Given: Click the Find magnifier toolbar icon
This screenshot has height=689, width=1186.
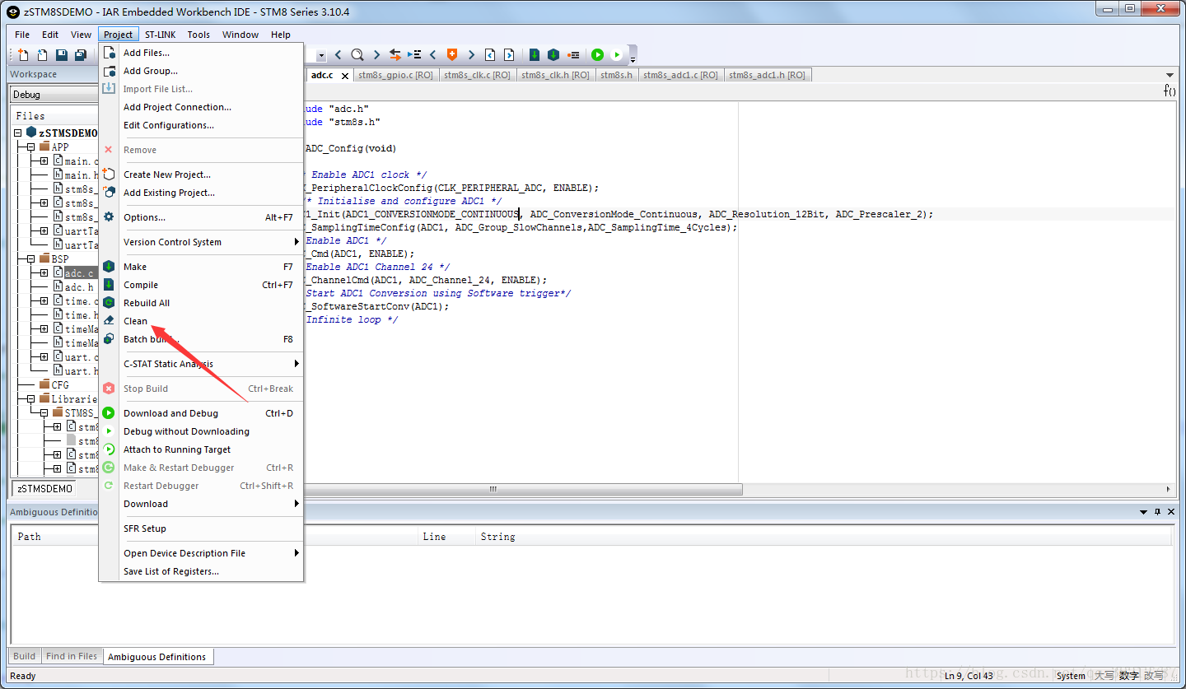Looking at the screenshot, I should 357,54.
